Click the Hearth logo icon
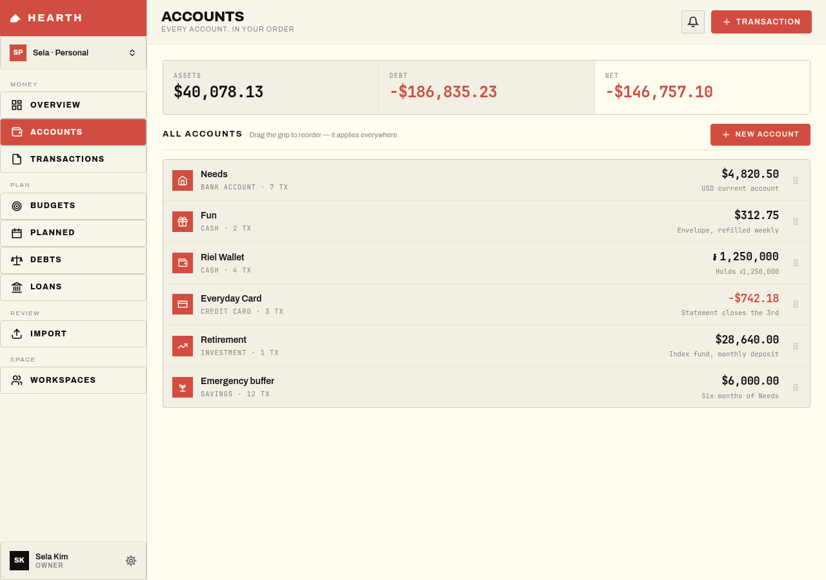 15,18
